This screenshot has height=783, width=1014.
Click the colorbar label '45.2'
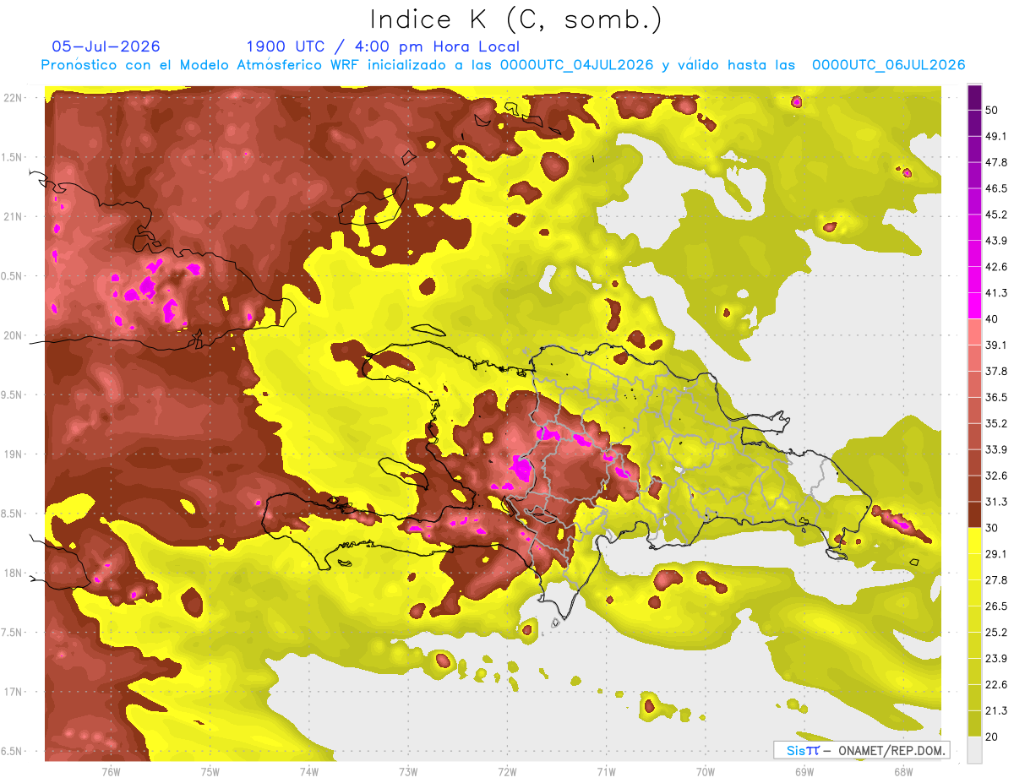point(996,215)
